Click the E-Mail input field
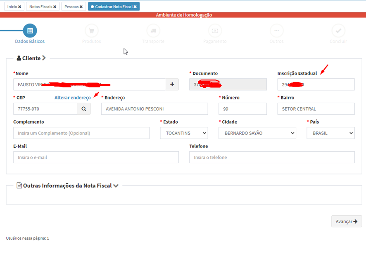Image resolution: width=366 pixels, height=254 pixels. pyautogui.click(x=96, y=158)
